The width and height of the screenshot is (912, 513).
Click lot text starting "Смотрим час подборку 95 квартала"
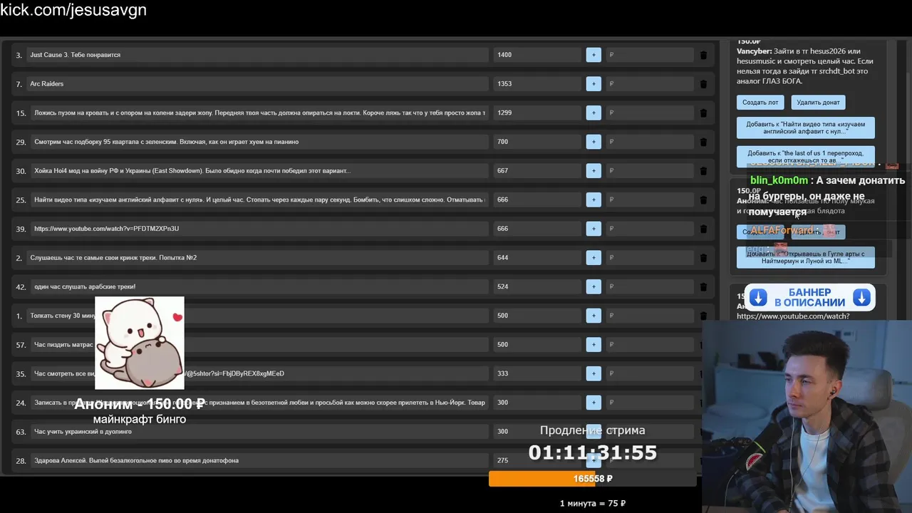166,142
